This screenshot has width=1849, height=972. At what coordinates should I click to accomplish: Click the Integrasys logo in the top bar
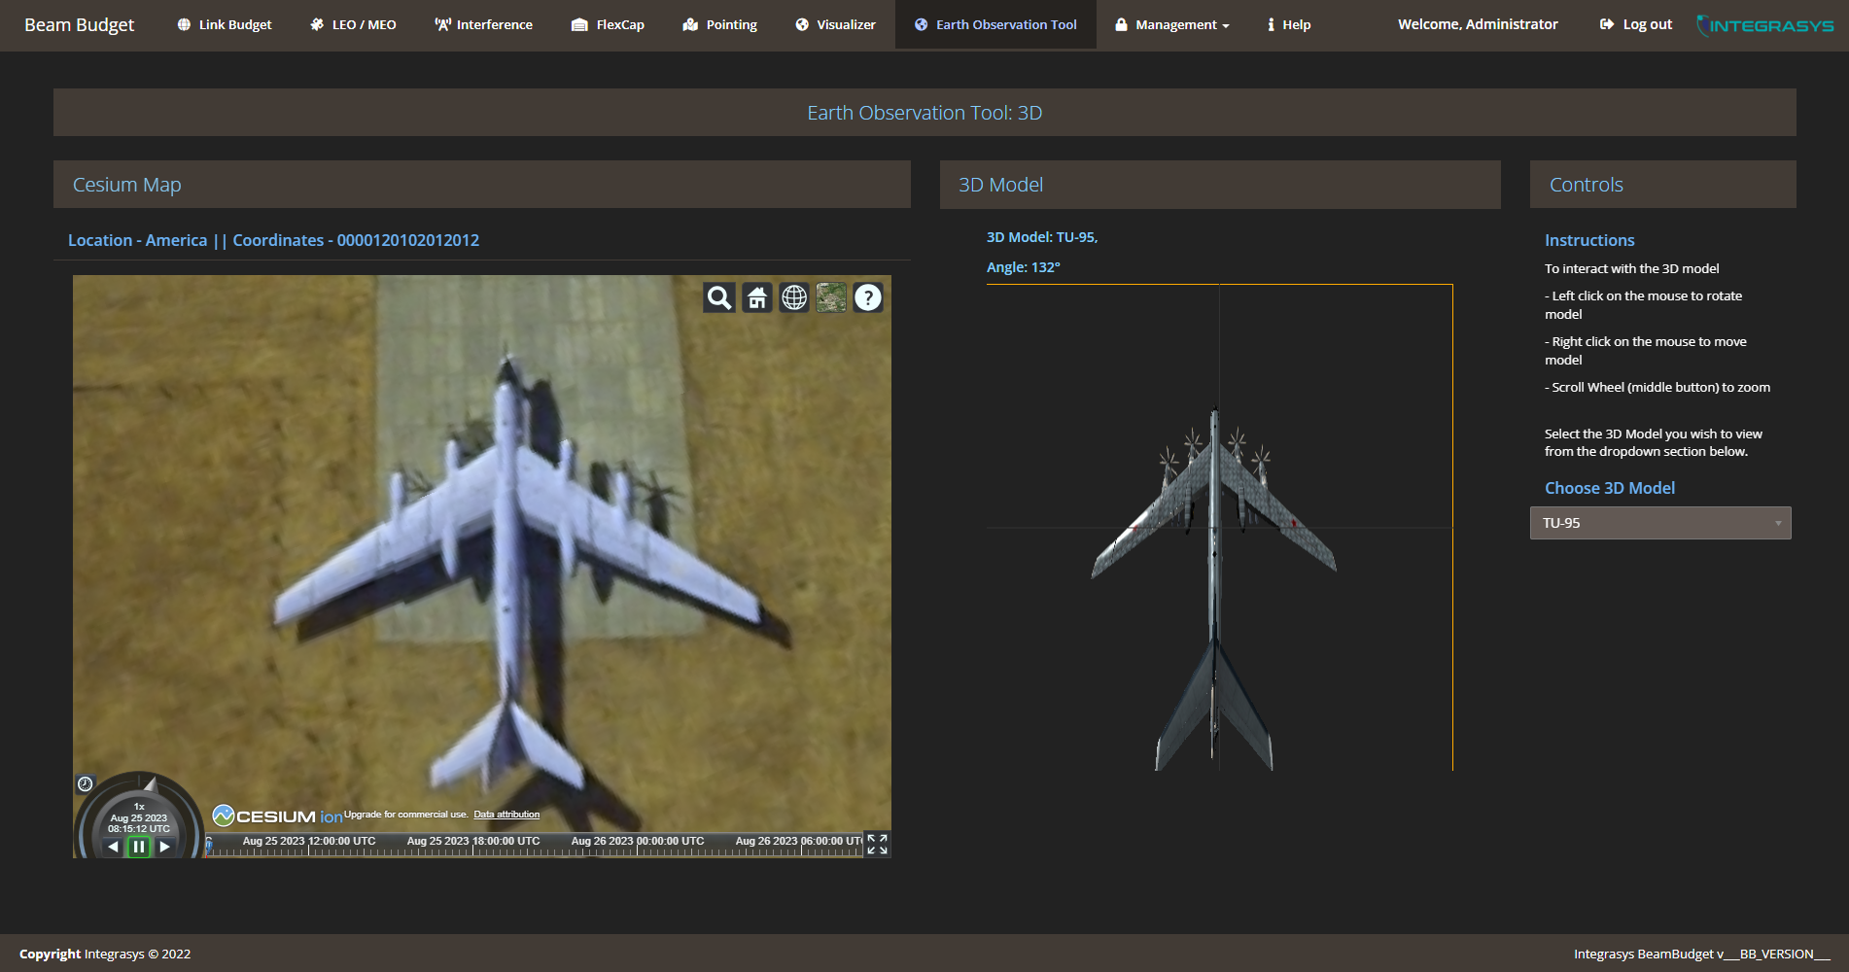(1764, 24)
